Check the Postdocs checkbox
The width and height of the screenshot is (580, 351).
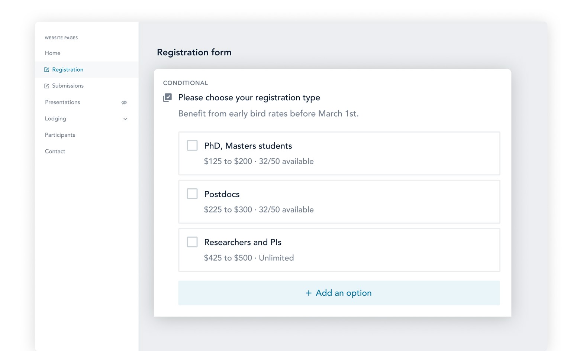click(x=192, y=194)
